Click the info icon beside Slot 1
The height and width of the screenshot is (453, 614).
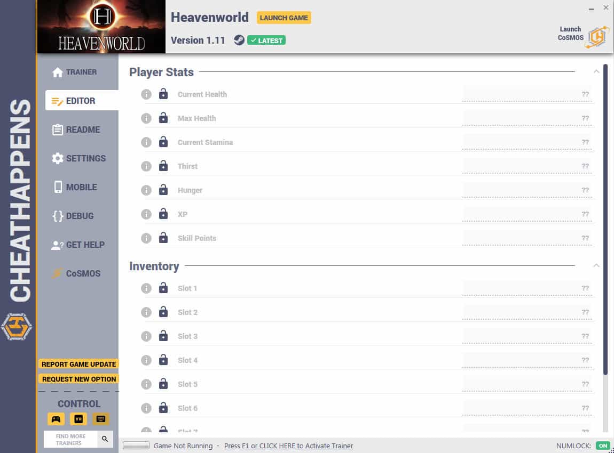(146, 288)
